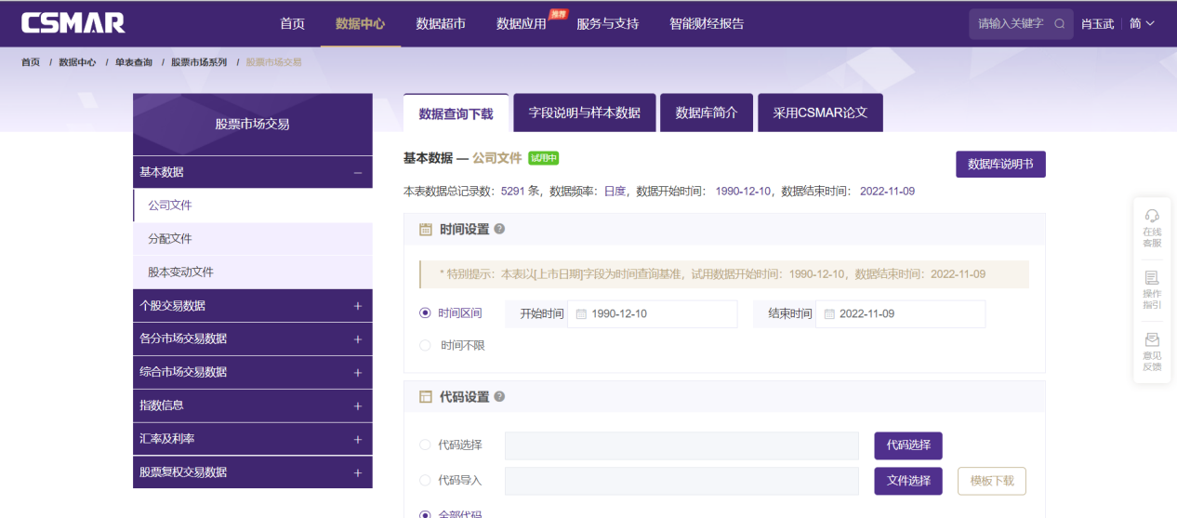Select the 全部代码 radio button
Image resolution: width=1177 pixels, height=518 pixels.
(425, 514)
